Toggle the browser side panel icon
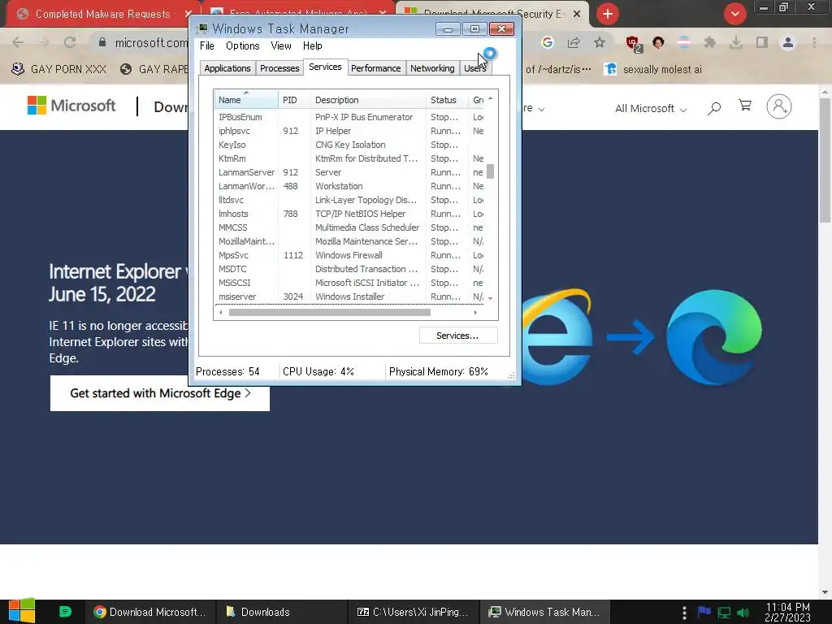 (762, 42)
